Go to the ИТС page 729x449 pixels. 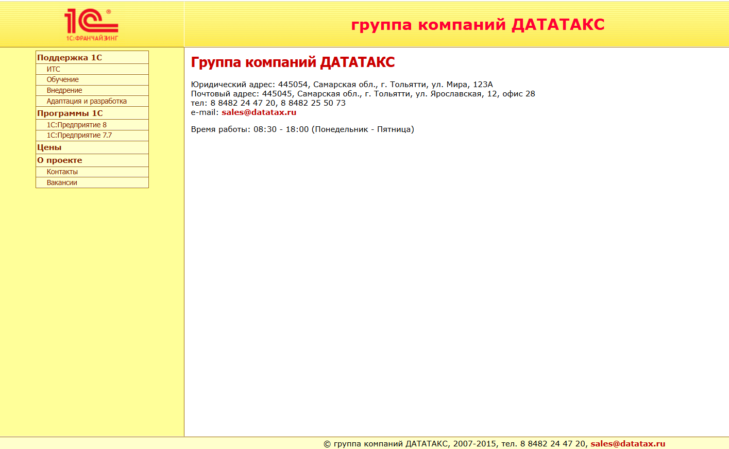coord(54,69)
